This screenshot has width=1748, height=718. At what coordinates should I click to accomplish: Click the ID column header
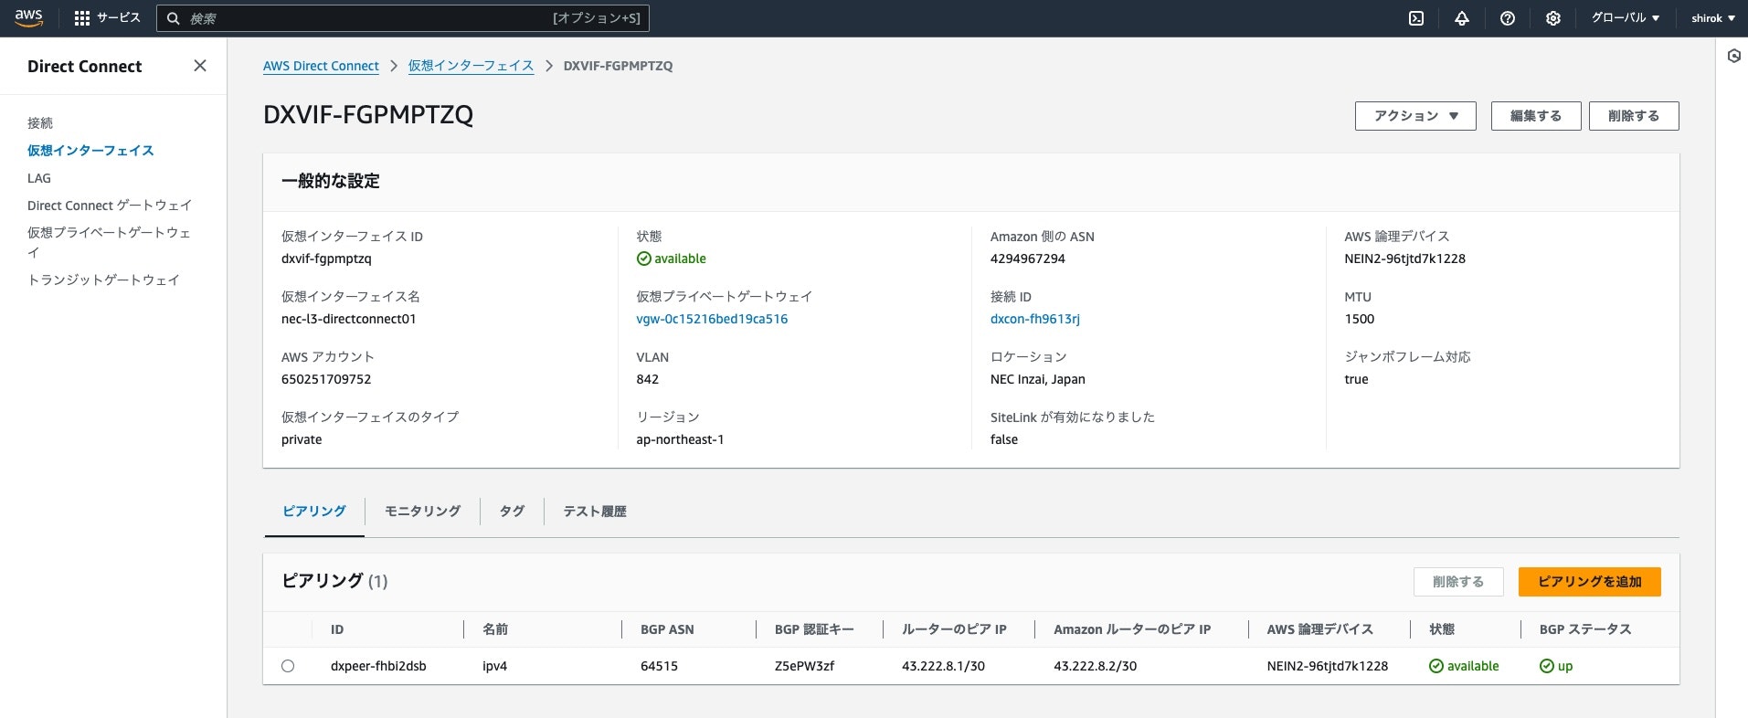(x=337, y=629)
